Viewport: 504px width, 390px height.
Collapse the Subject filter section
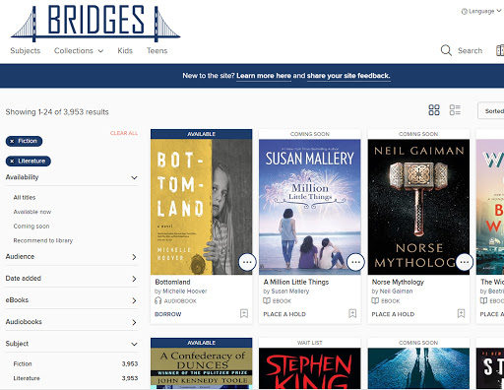click(x=72, y=344)
